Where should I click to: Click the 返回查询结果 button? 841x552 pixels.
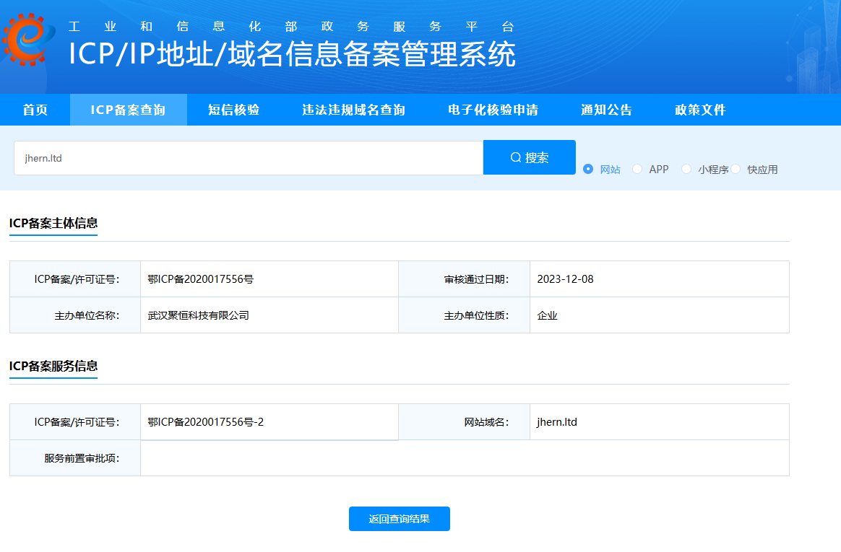pos(400,519)
